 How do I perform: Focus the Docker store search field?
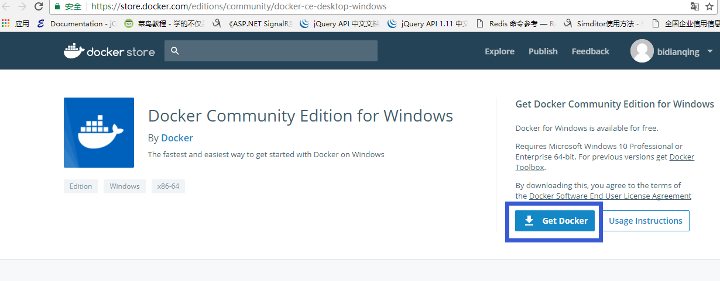pyautogui.click(x=271, y=51)
